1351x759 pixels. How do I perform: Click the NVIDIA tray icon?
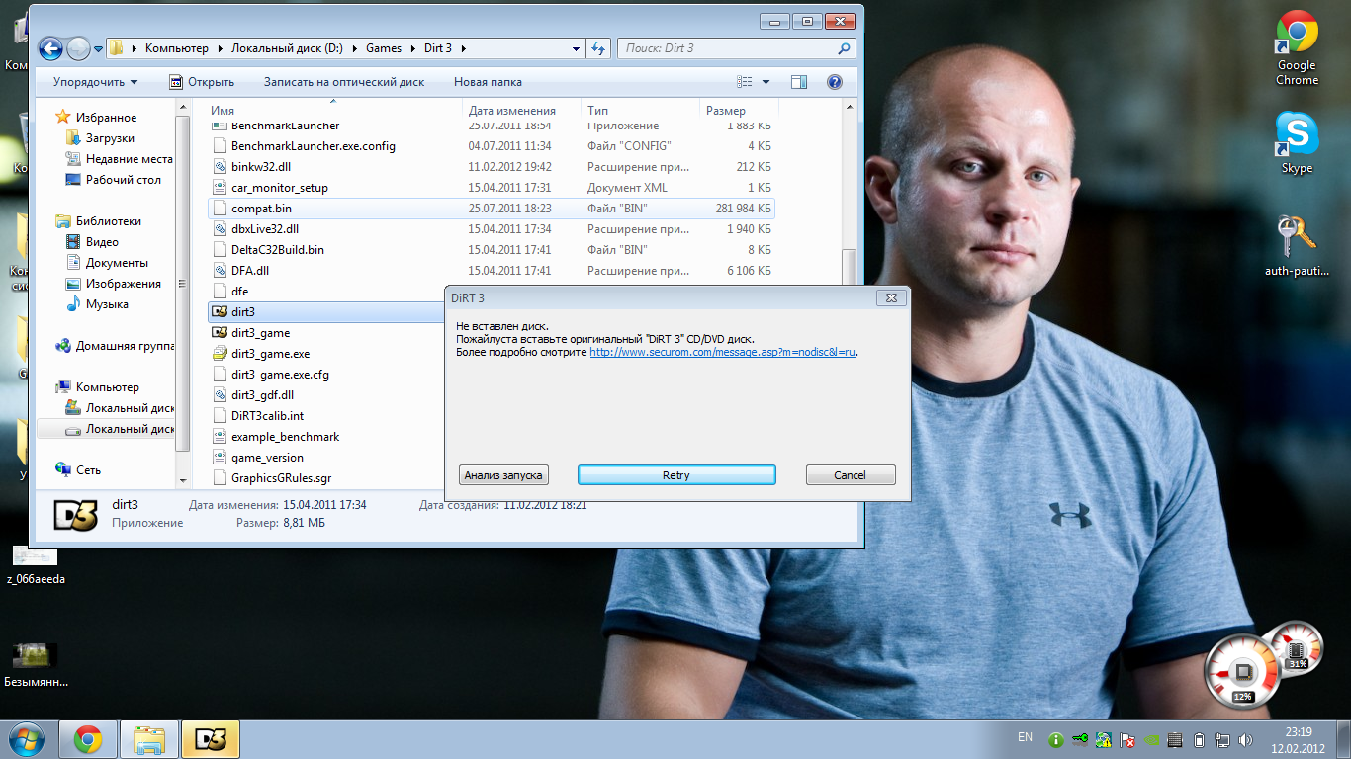click(x=1151, y=739)
